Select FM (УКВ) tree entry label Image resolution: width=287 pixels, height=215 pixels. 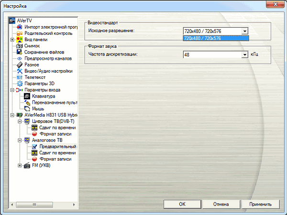(41, 165)
